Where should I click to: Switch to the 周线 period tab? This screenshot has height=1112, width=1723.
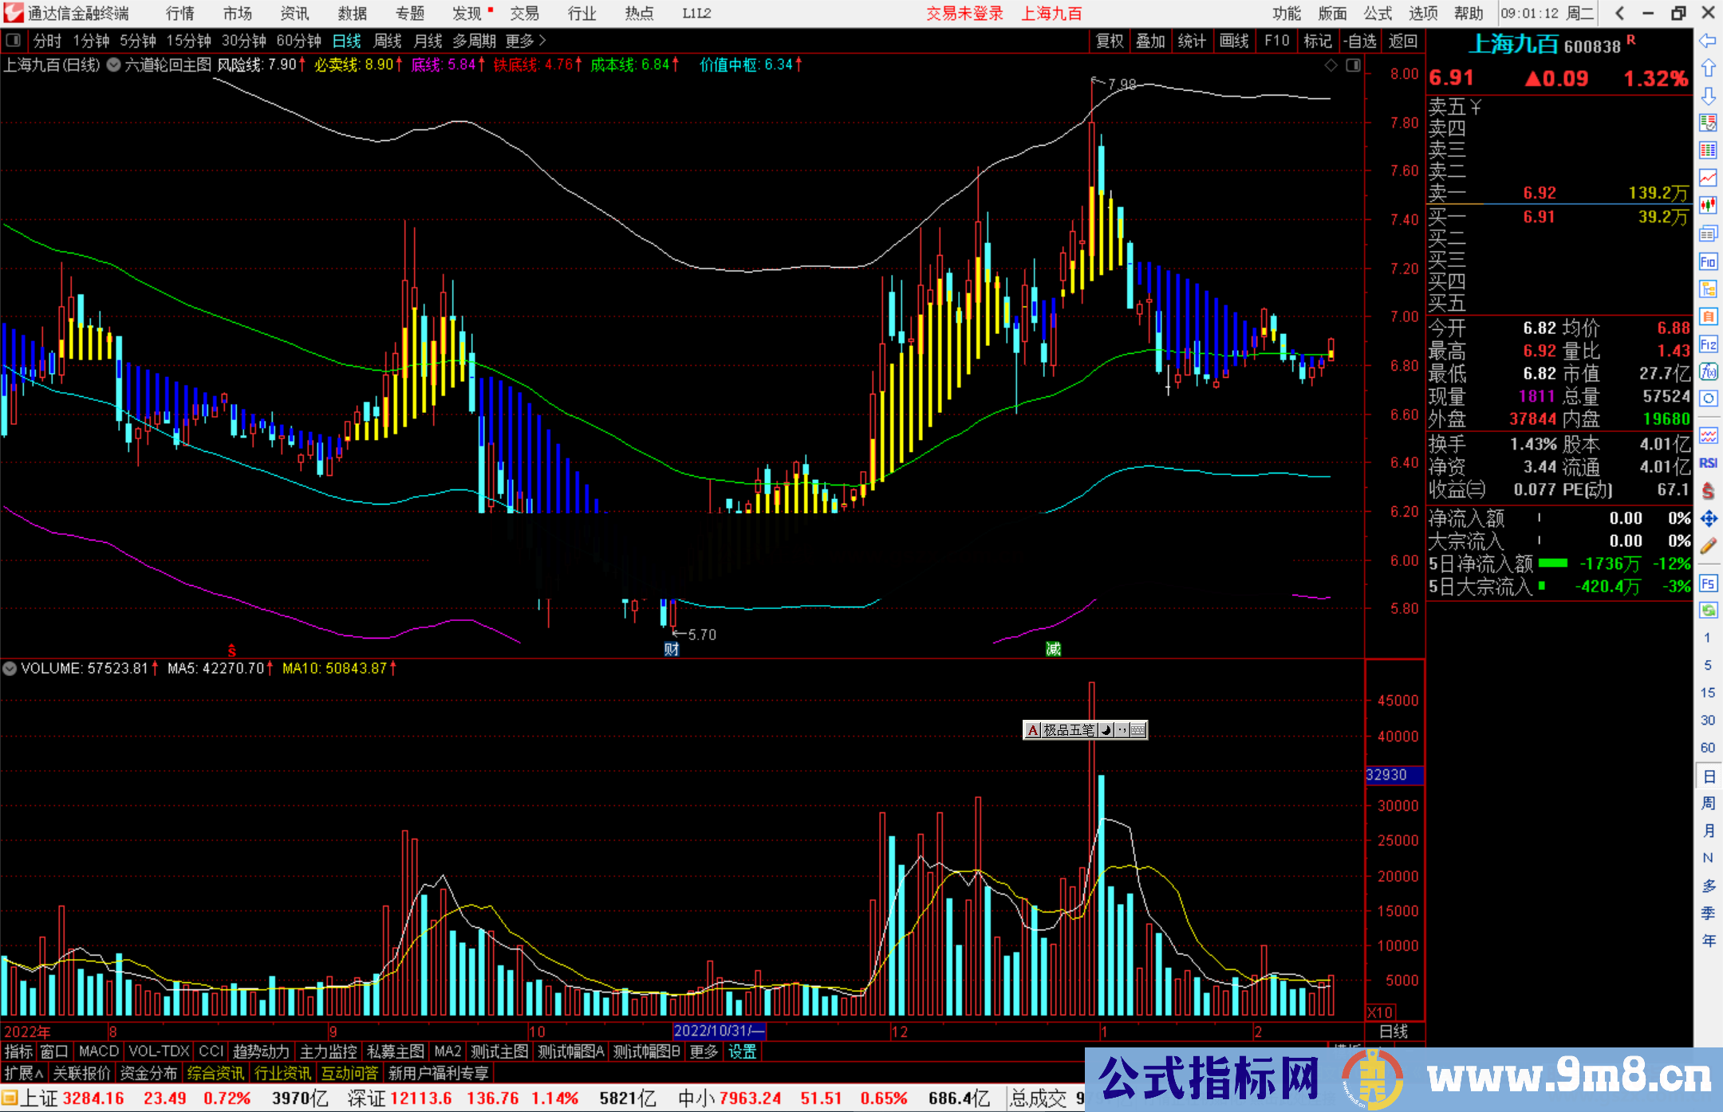pos(388,41)
